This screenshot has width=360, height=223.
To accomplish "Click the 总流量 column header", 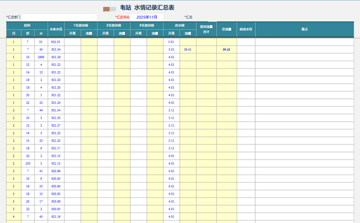I will pyautogui.click(x=226, y=29).
